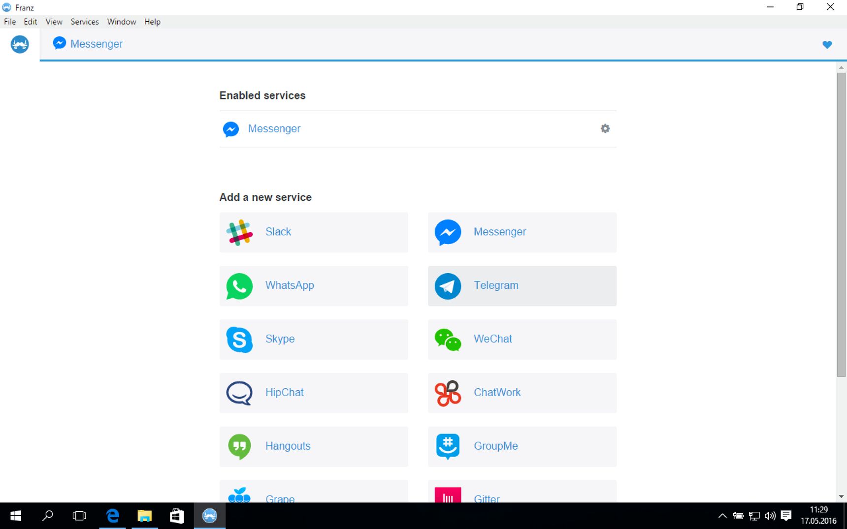Click the scrollbar up arrow
This screenshot has width=847, height=529.
[x=841, y=67]
